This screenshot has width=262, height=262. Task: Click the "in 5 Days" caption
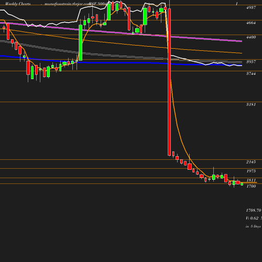coord(253,226)
